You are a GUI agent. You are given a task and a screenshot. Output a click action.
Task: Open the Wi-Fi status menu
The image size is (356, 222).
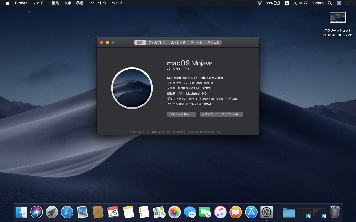point(259,3)
